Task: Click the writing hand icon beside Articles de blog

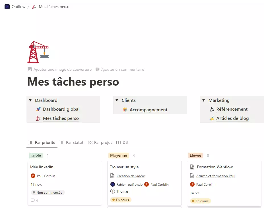Action: 212,118
